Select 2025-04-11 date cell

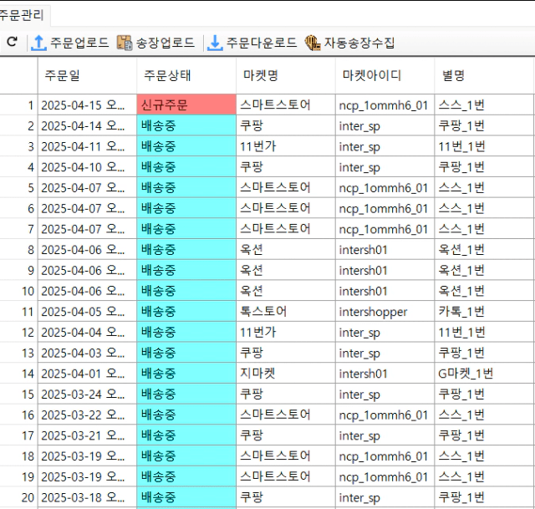87,146
